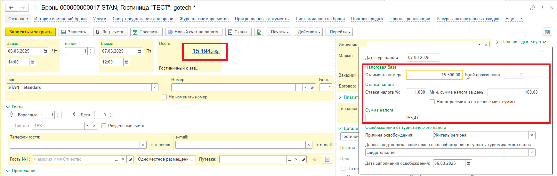Clear the Номер field
This screenshot has width=557, height=176.
(x=306, y=87)
